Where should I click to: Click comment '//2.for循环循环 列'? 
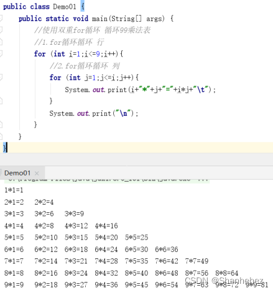(85, 66)
